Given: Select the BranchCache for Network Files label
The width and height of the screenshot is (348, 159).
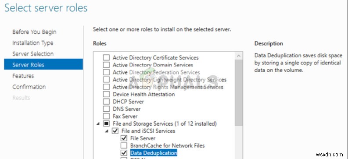Looking at the screenshot, I should coord(167,145).
